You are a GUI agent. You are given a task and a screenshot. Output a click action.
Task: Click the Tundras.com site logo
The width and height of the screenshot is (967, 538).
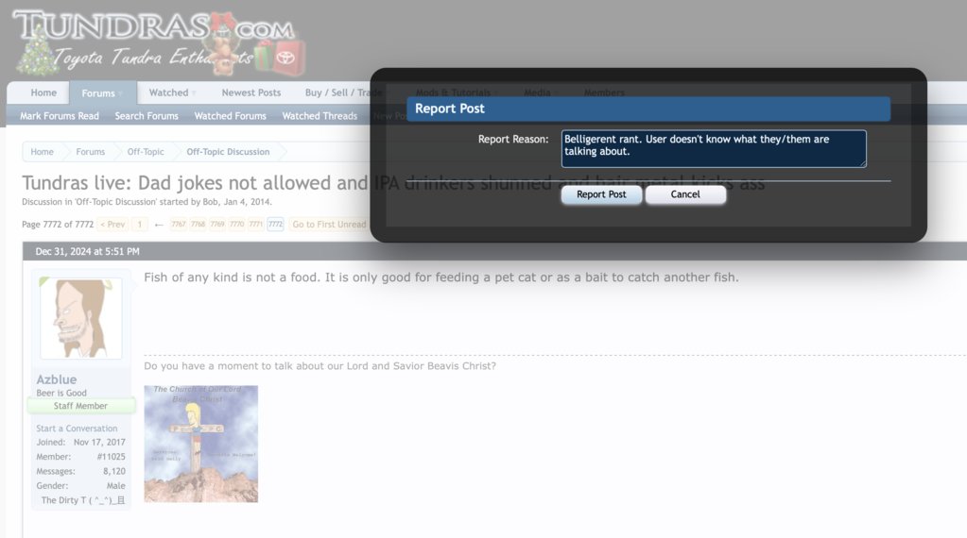(161, 42)
